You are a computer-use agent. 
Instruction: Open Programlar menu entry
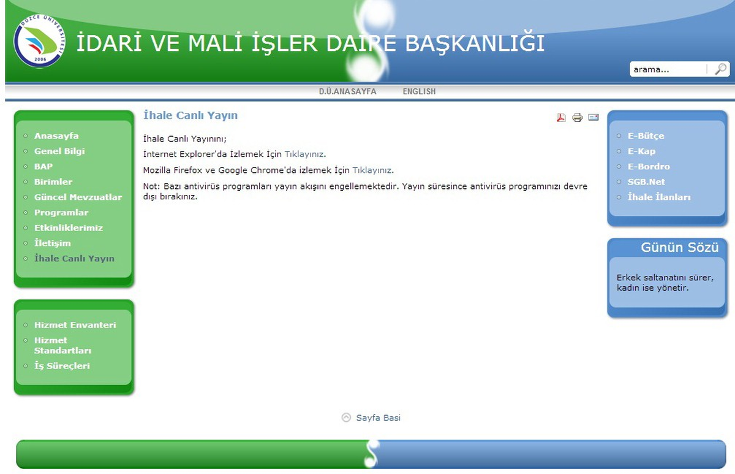click(x=61, y=213)
